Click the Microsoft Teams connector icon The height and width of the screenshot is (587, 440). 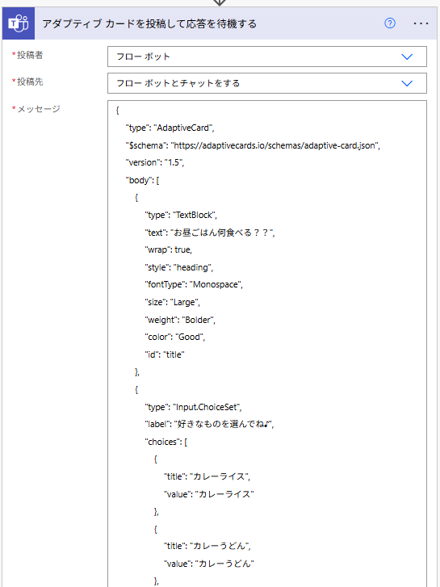[19, 23]
